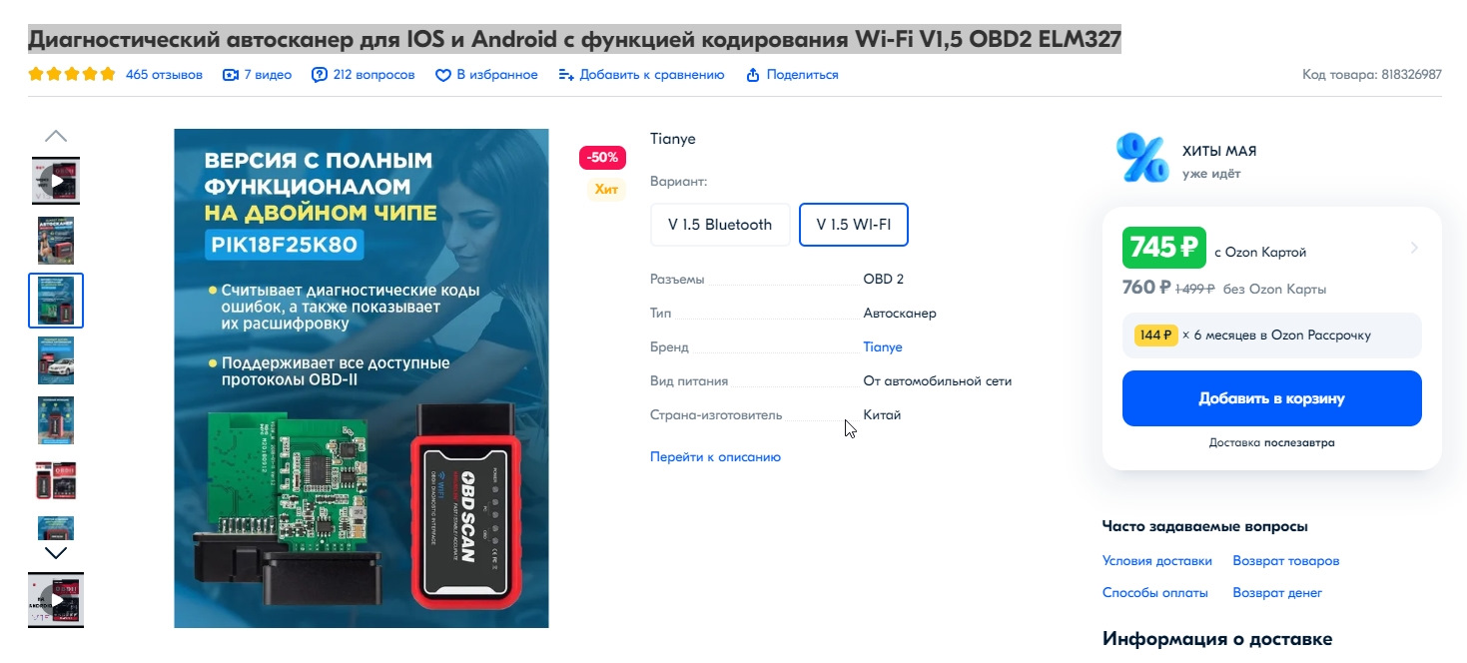
Task: Select the V 1.5 Bluetooth variant
Action: (x=720, y=225)
